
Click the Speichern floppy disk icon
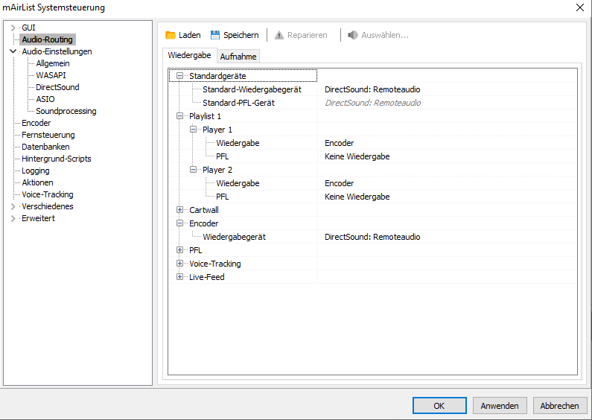215,35
